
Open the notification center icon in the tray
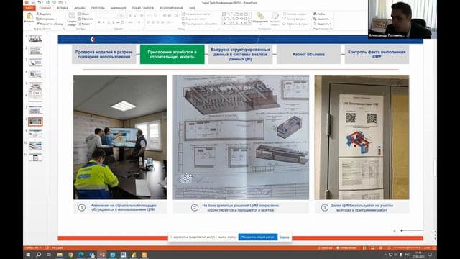coord(430,255)
